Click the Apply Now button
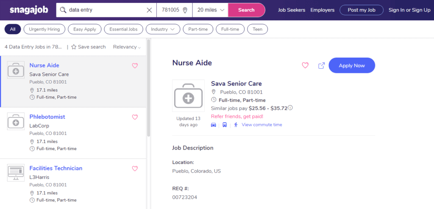The width and height of the screenshot is (434, 209). coord(352,66)
